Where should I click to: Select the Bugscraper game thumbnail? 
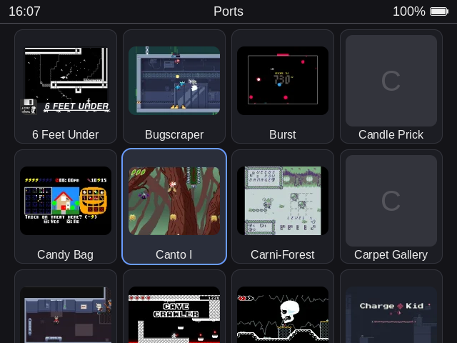[x=174, y=81]
